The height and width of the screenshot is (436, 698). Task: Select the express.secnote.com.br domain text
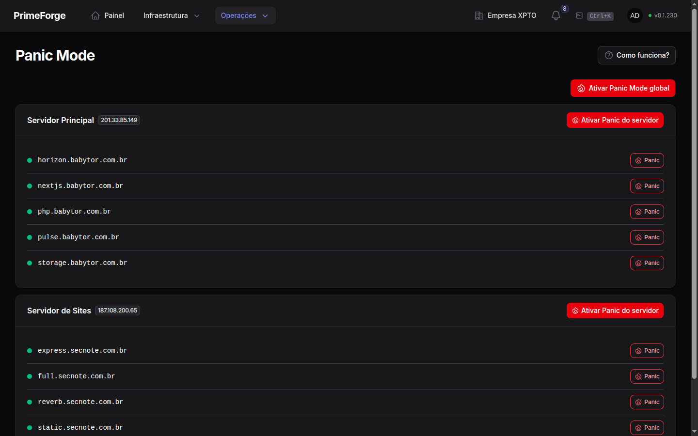(82, 350)
